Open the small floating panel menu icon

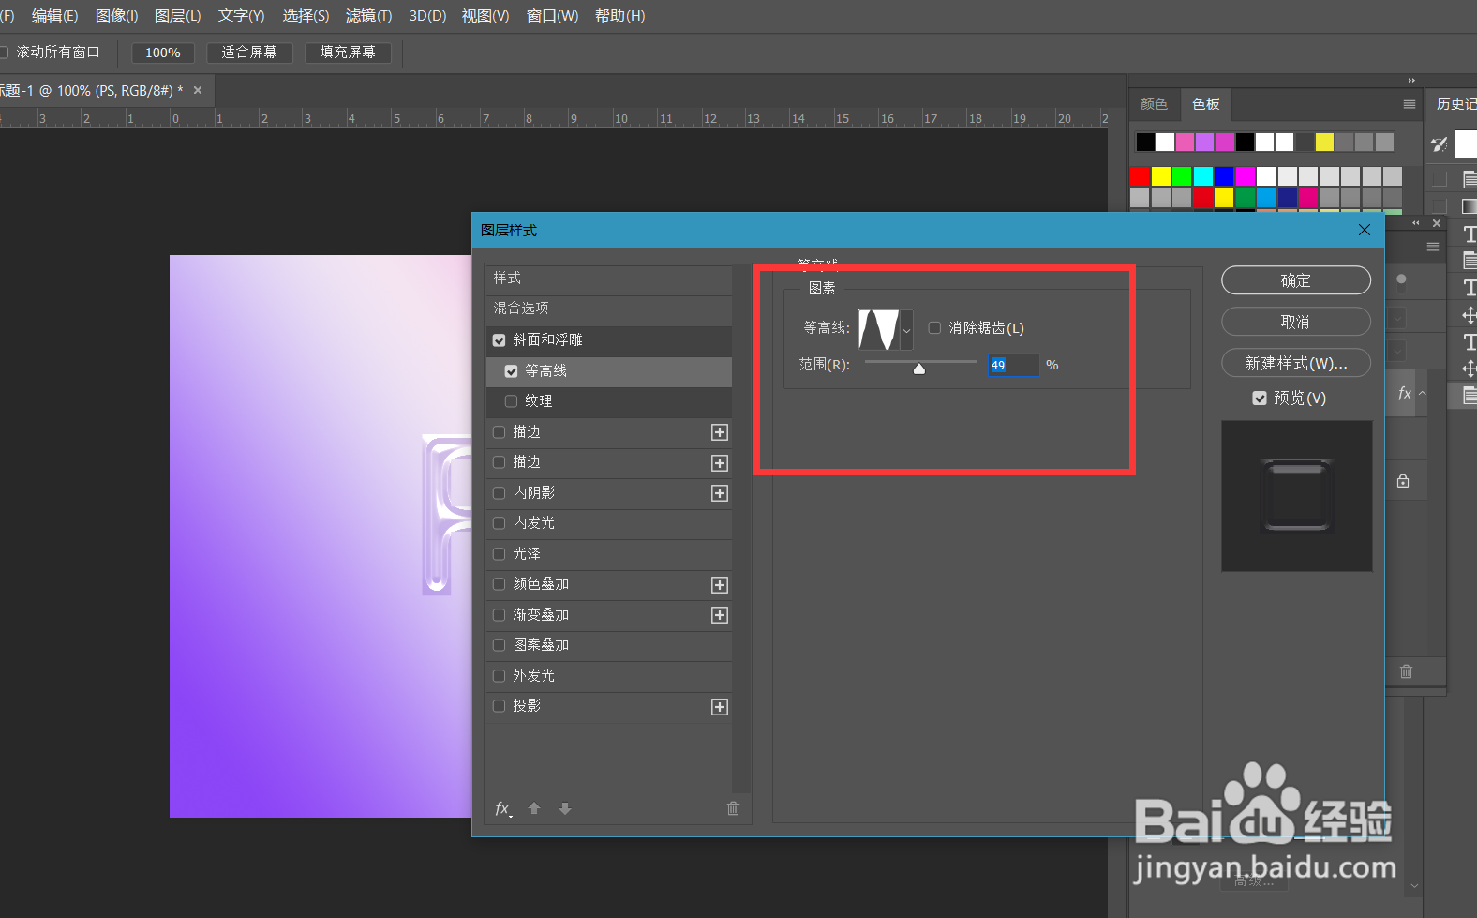[1432, 247]
